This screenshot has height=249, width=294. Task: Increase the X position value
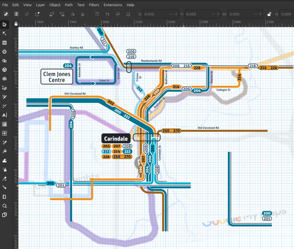176,14
